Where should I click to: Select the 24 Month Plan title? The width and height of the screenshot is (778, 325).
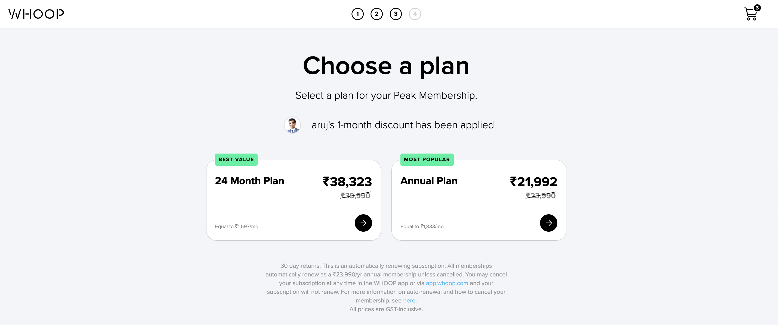pos(249,181)
